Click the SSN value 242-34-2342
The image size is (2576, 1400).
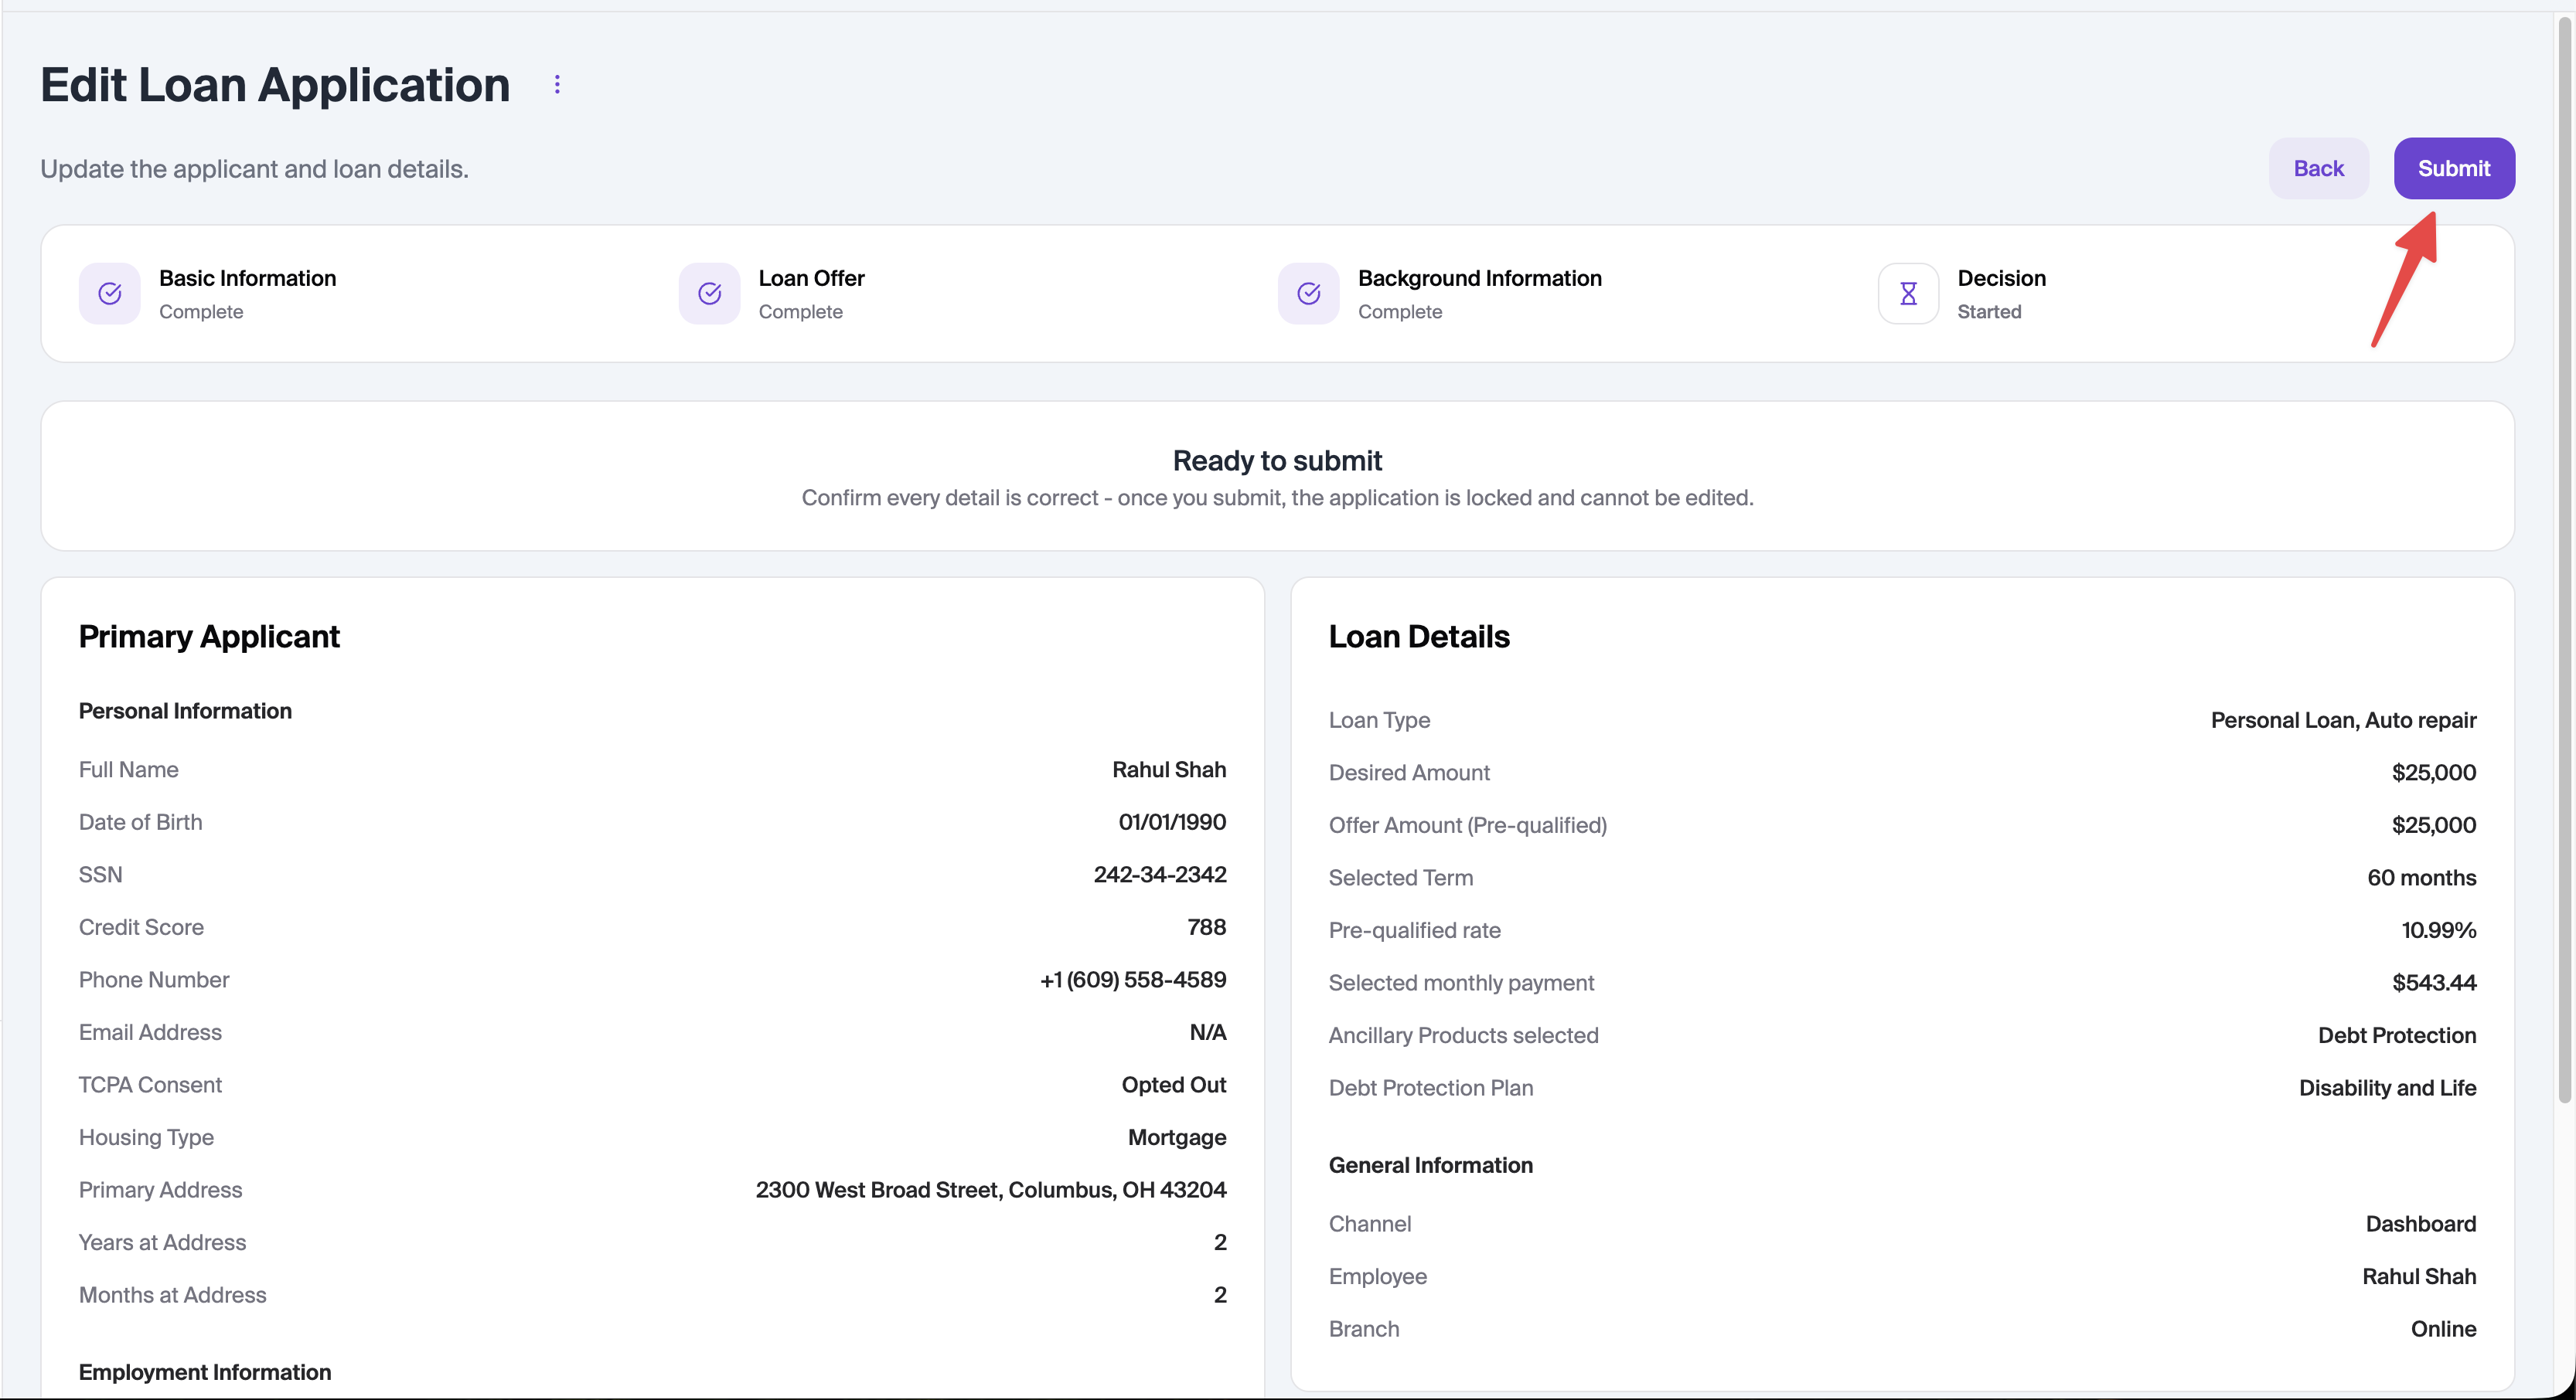[1159, 875]
